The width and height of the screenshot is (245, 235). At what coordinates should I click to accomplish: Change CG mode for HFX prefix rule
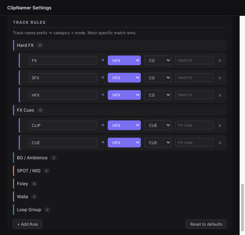[158, 95]
